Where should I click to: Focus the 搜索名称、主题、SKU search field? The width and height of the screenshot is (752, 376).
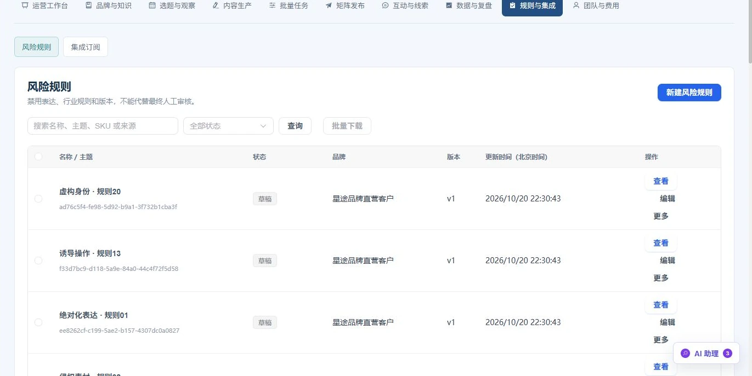tap(103, 126)
